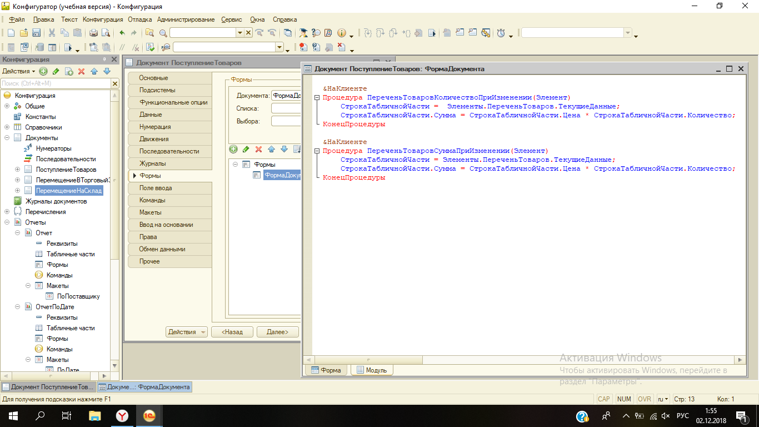This screenshot has width=759, height=427.
Task: Select the Движения section tab
Action: pyautogui.click(x=170, y=139)
